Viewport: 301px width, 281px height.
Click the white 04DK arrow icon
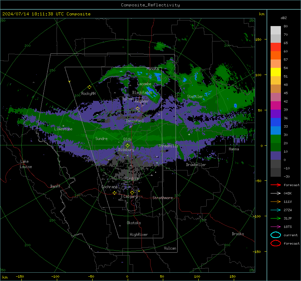point(276,193)
